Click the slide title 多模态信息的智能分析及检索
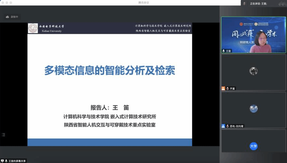 click(x=110, y=70)
